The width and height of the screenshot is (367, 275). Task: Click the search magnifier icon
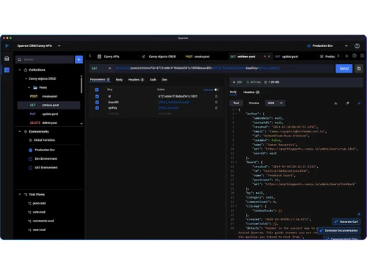click(19, 59)
